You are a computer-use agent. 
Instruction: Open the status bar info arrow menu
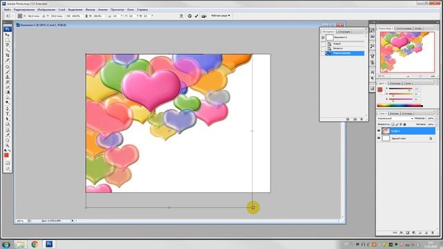[72, 221]
